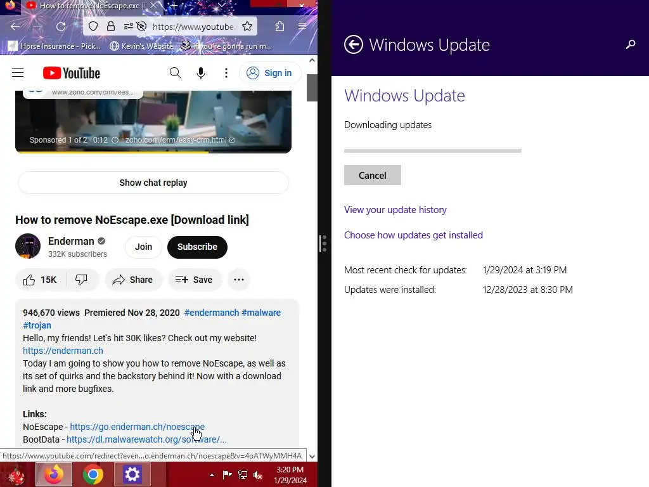Click the video ad progress bar

pos(153,152)
